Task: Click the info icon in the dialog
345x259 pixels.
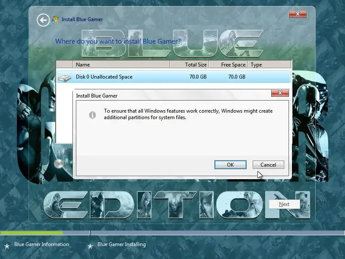Action: pos(92,115)
